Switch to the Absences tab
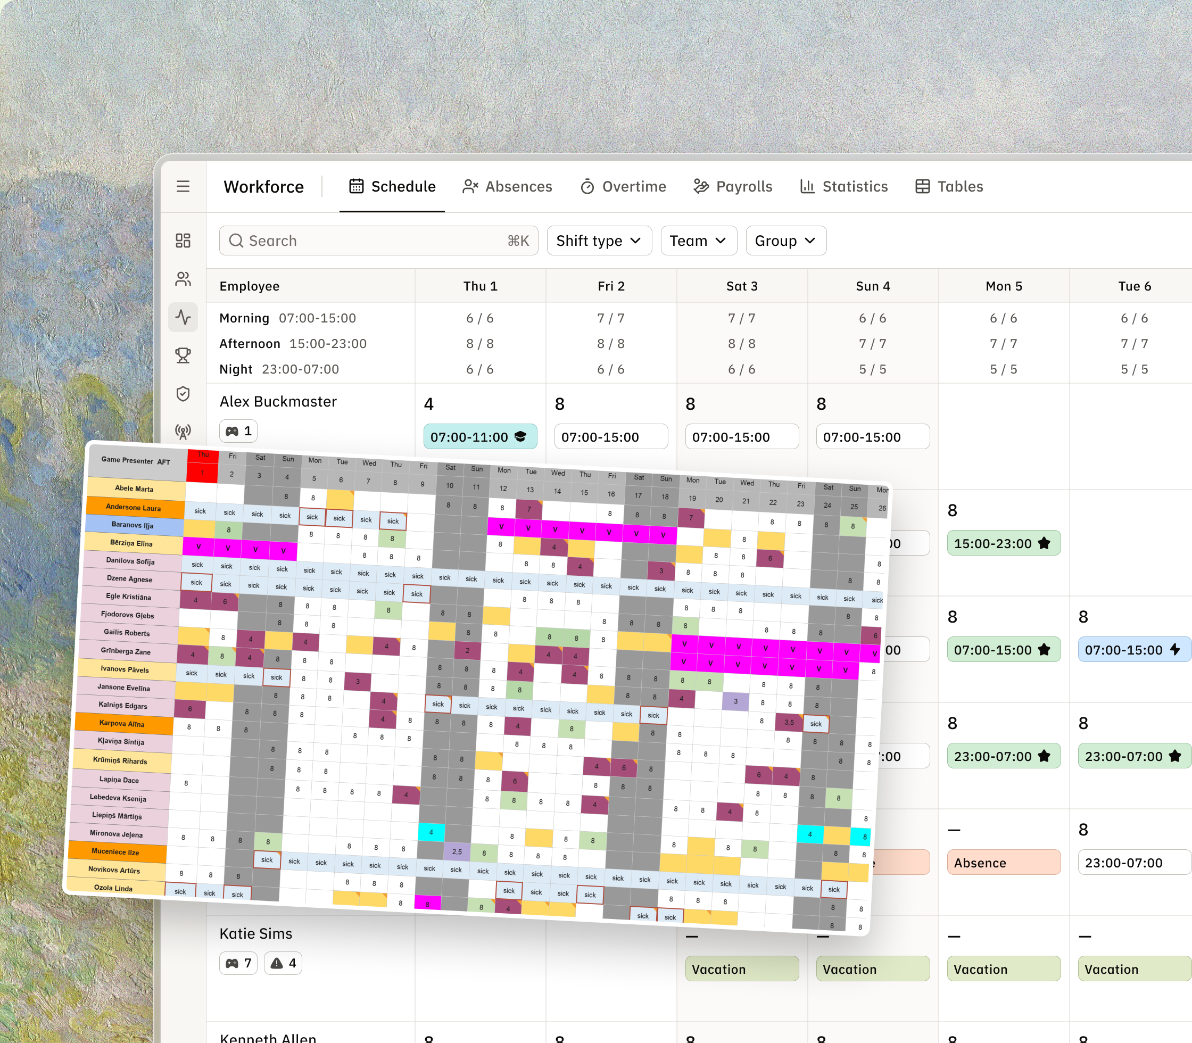Viewport: 1192px width, 1043px height. point(507,186)
